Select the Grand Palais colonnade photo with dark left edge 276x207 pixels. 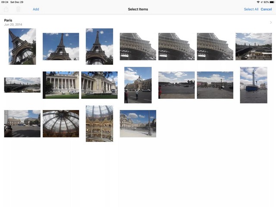pyautogui.click(x=61, y=85)
